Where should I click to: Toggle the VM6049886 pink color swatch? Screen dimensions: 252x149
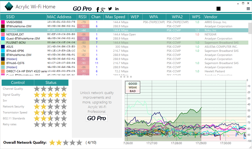(3, 22)
